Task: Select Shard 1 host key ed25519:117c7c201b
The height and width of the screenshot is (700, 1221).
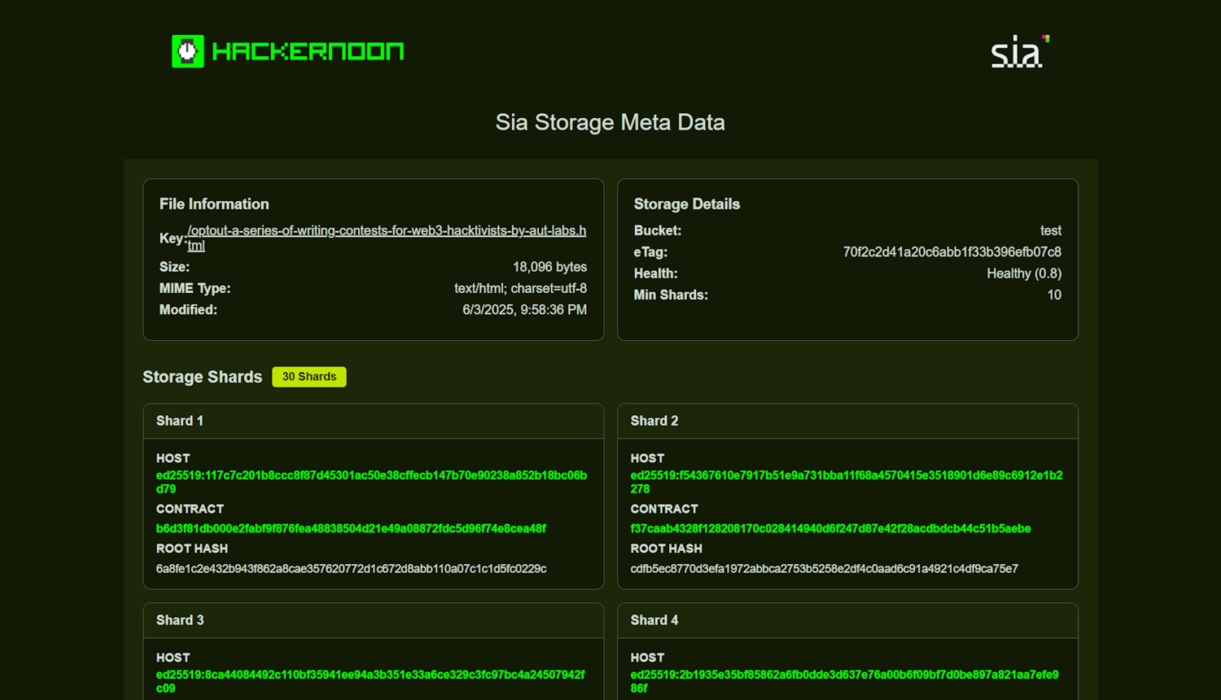Action: [x=371, y=482]
